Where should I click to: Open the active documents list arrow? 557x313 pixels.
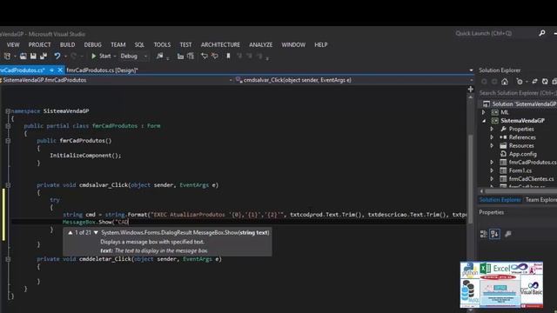coord(471,70)
